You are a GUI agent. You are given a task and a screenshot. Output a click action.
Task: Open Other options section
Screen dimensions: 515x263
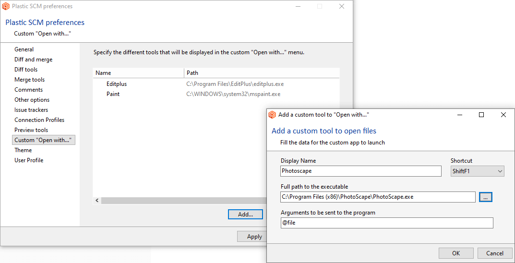(x=32, y=100)
